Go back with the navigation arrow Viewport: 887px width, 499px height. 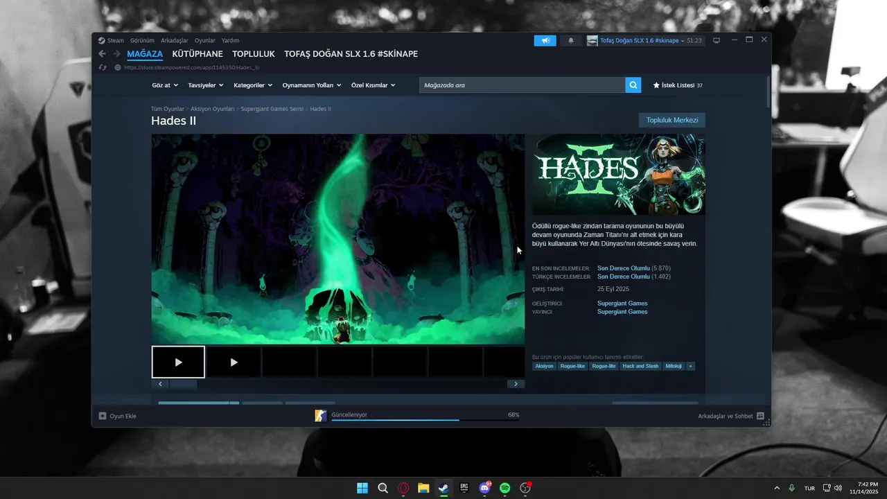pos(102,54)
